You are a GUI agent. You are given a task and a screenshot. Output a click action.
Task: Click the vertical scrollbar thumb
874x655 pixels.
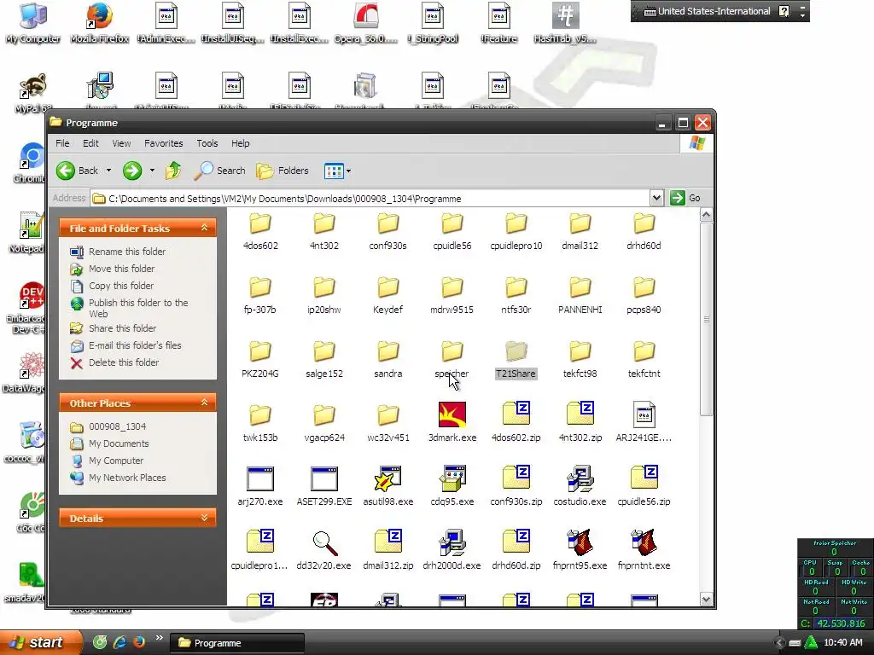point(706,319)
